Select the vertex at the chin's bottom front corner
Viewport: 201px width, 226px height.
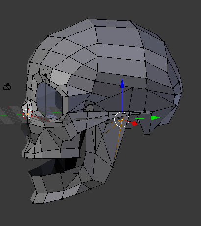[33, 203]
